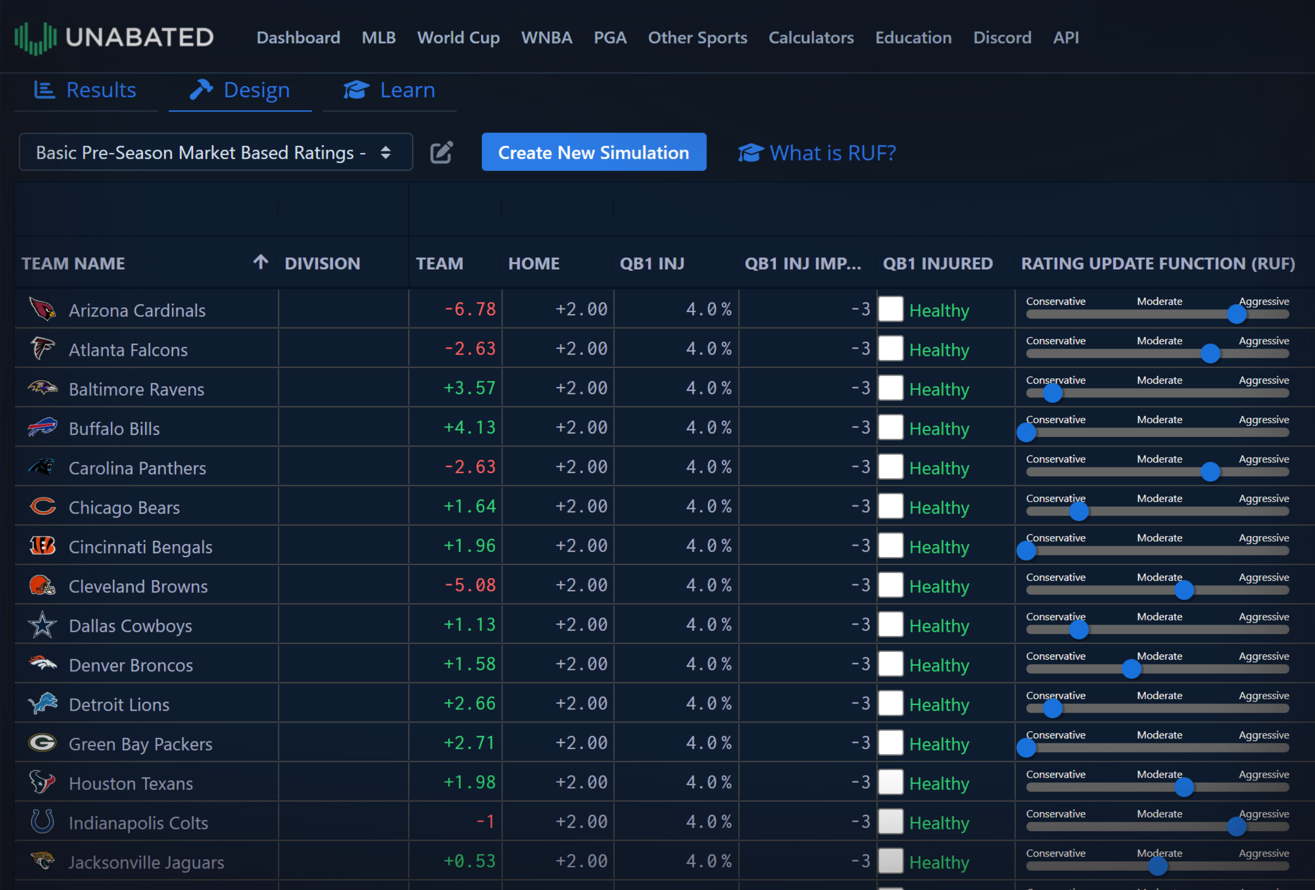This screenshot has width=1315, height=890.
Task: Toggle QB1 injured checkbox for Cleveland Browns
Action: [x=891, y=585]
